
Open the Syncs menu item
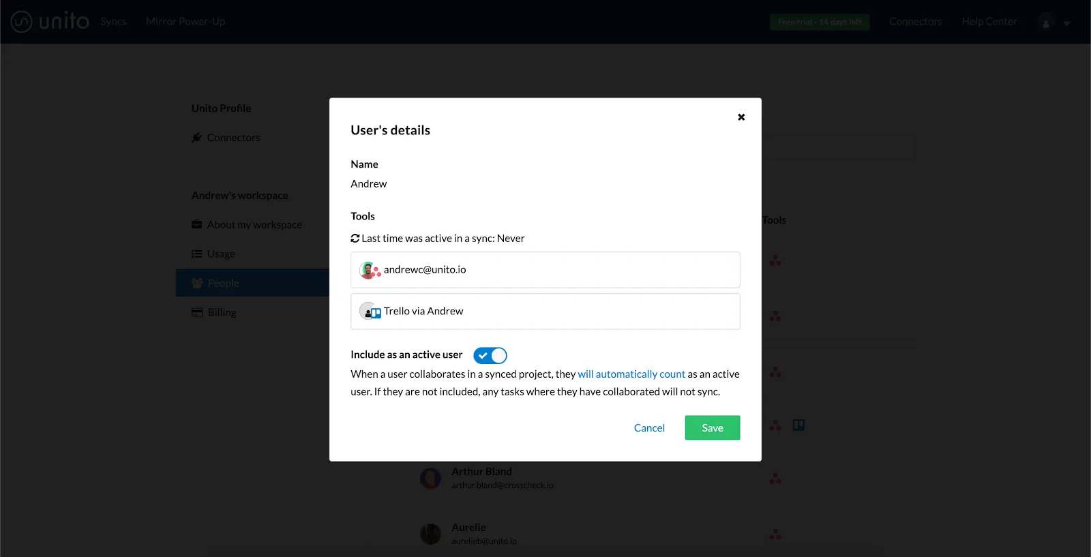pos(113,22)
